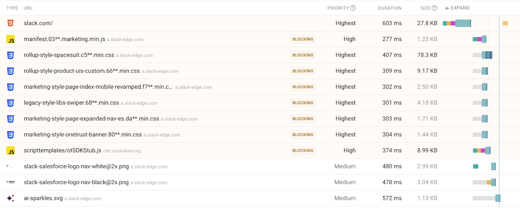Open the marketing-style-page-expanded-nav-es request
The width and height of the screenshot is (520, 208).
pos(91,118)
